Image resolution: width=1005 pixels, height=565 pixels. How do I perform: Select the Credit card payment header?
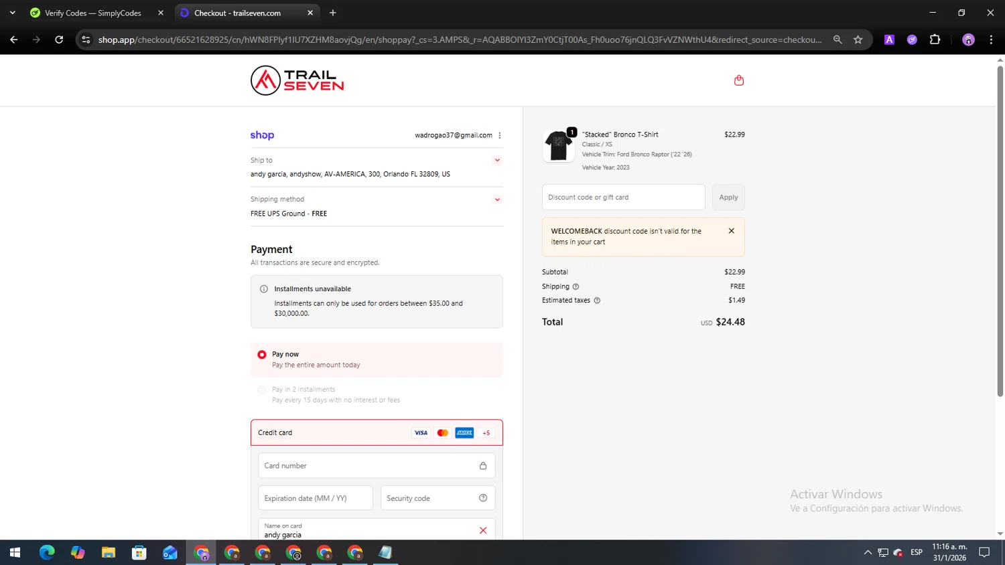click(377, 432)
